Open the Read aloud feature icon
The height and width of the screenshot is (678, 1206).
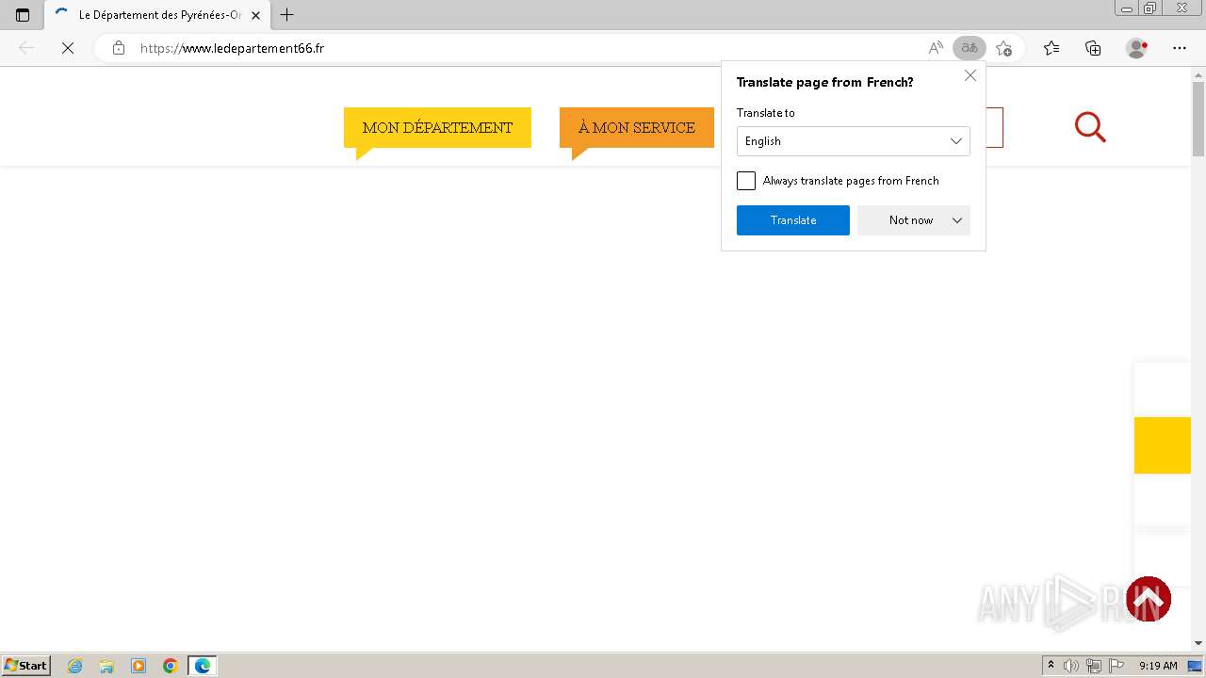pyautogui.click(x=936, y=48)
